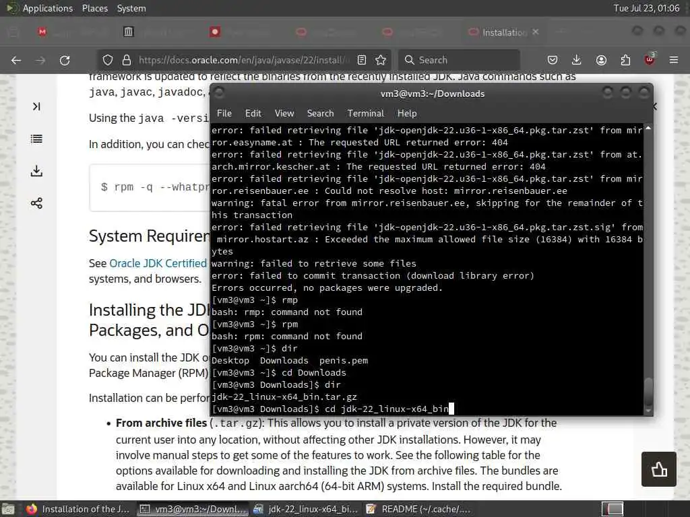Open the System panel menu

coord(131,8)
